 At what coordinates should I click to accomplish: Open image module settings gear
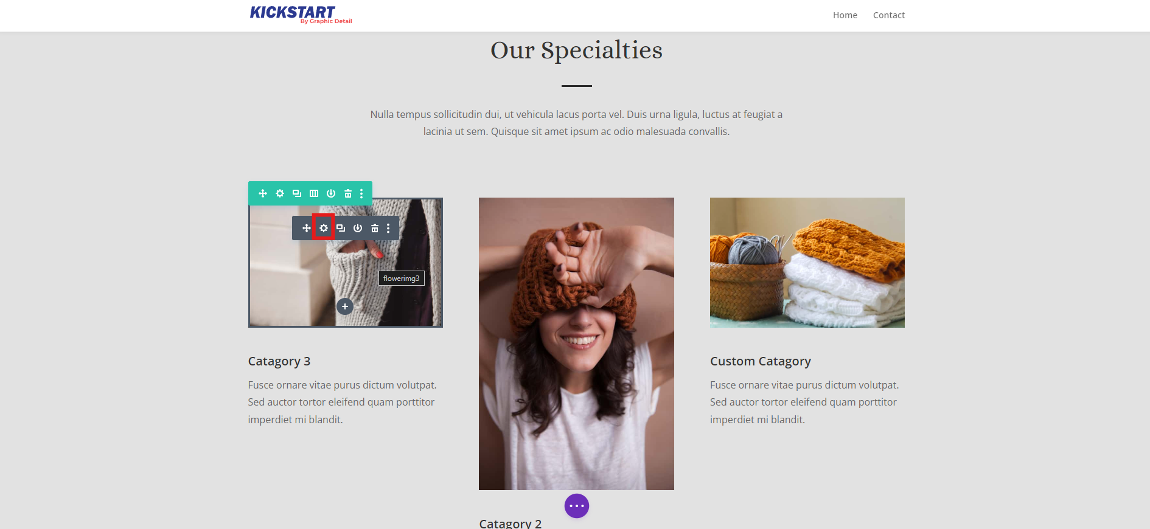324,228
